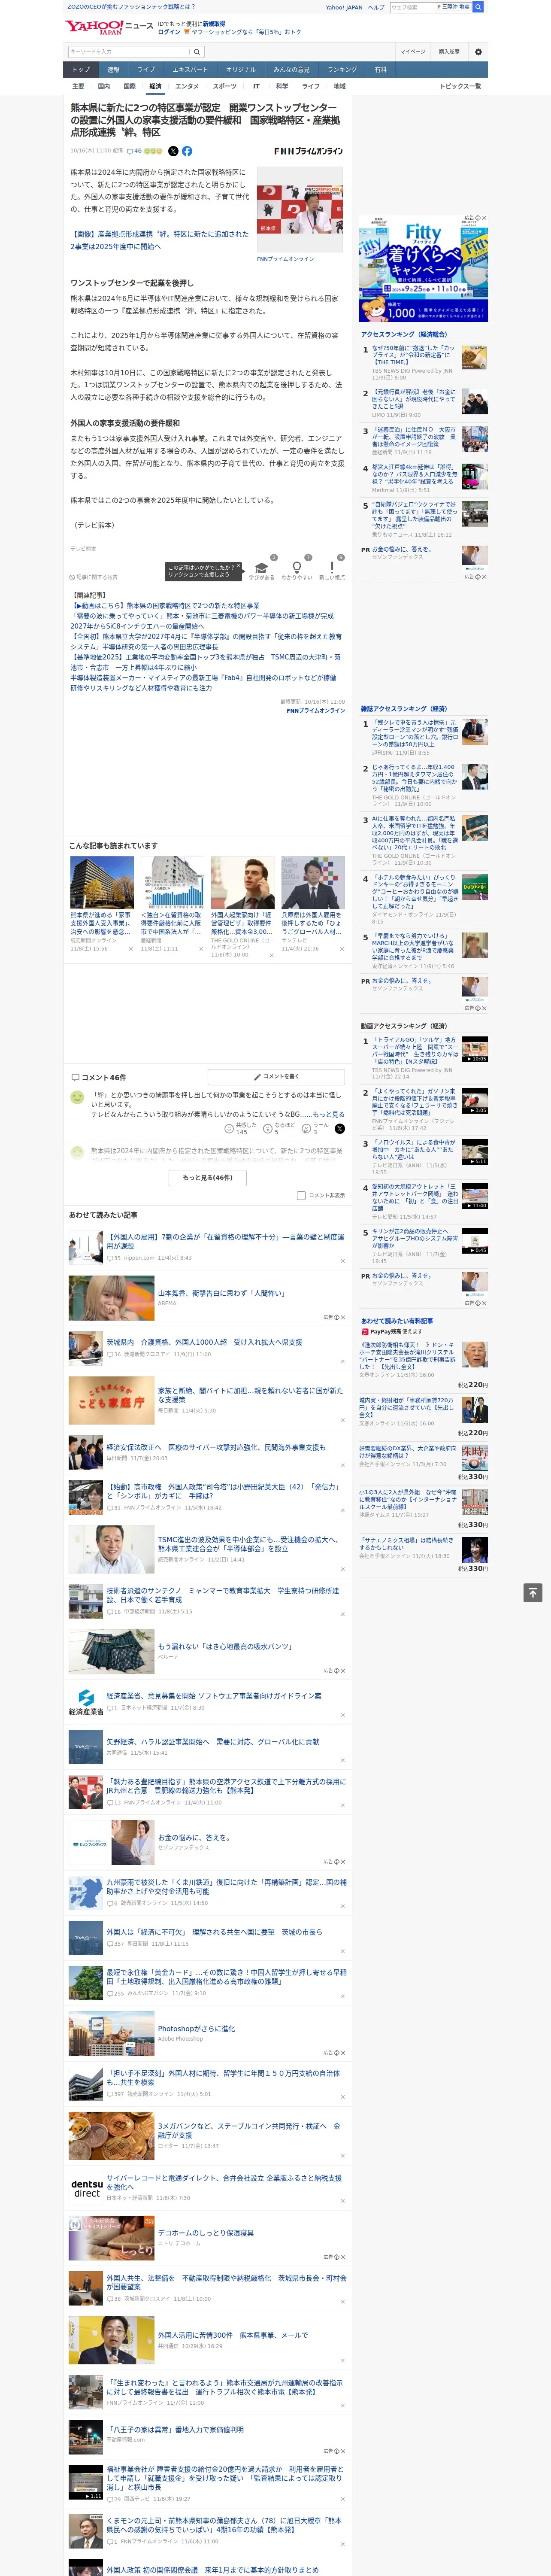Click the scroll-to-top arrow button

533,1592
